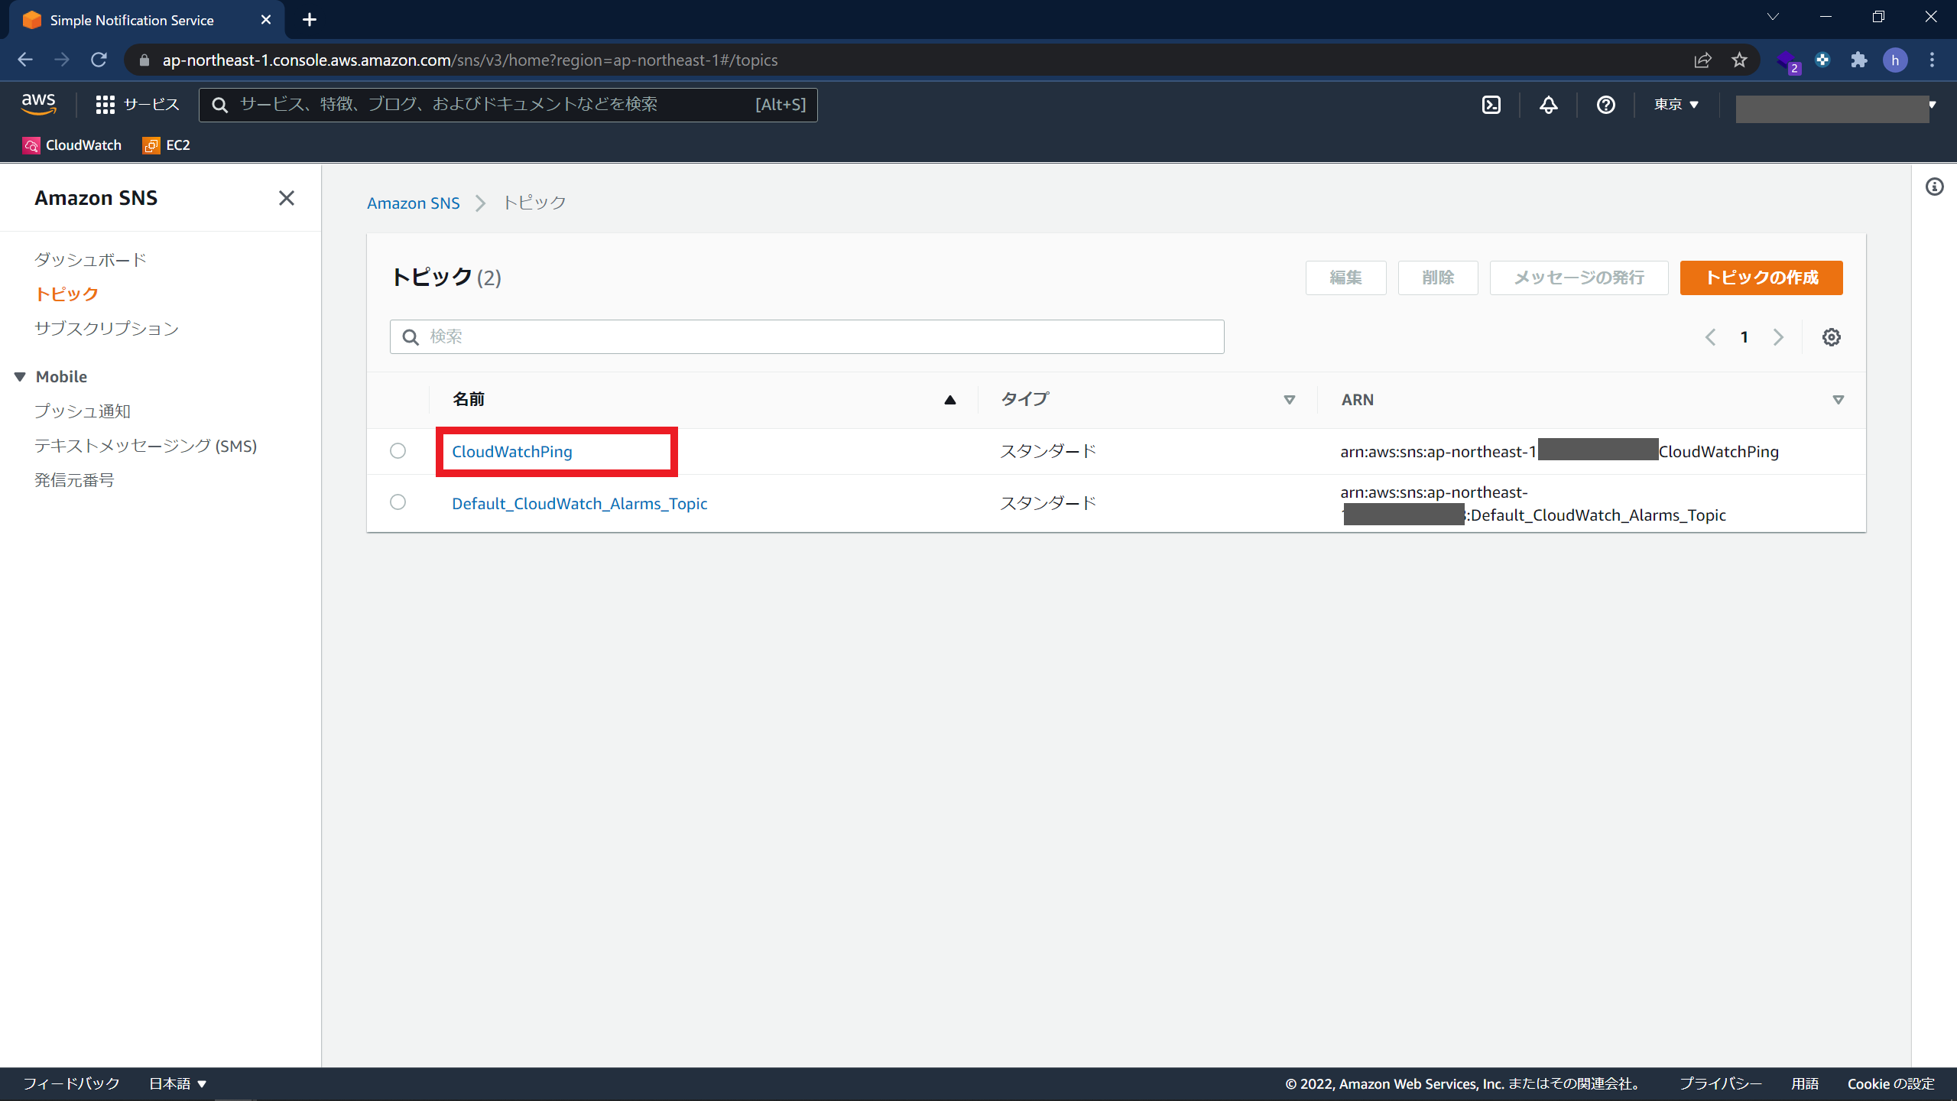Open browser profile avatar h
Screen dimensions: 1957x1101
pos(1896,60)
